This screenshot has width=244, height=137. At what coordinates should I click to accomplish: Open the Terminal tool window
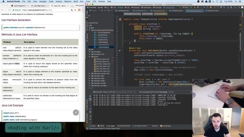click(154, 126)
